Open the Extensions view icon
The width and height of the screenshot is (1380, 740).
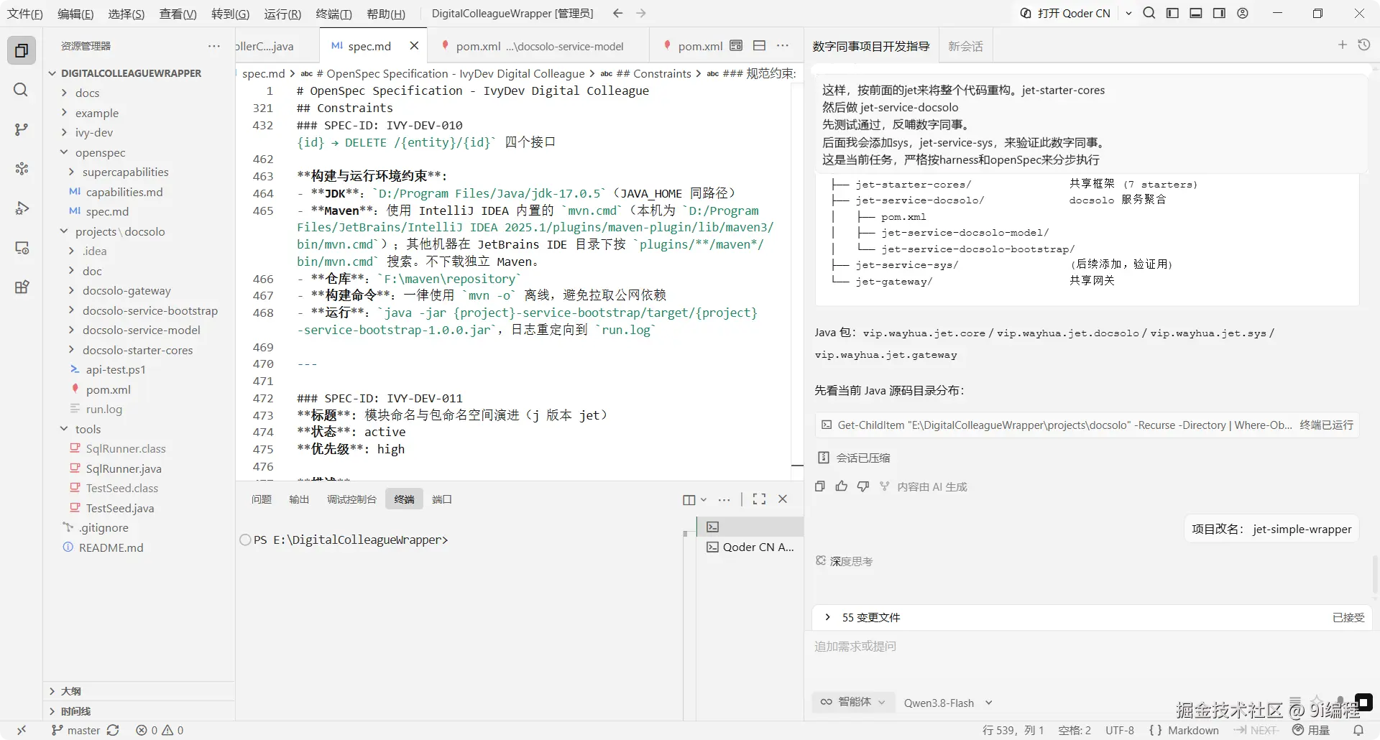coord(22,287)
